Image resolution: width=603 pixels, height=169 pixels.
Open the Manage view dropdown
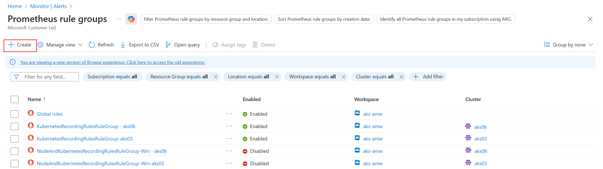tap(60, 45)
